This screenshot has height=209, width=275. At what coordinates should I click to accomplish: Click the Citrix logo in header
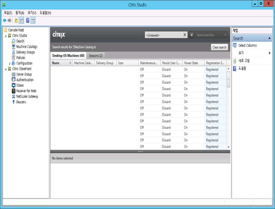59,35
